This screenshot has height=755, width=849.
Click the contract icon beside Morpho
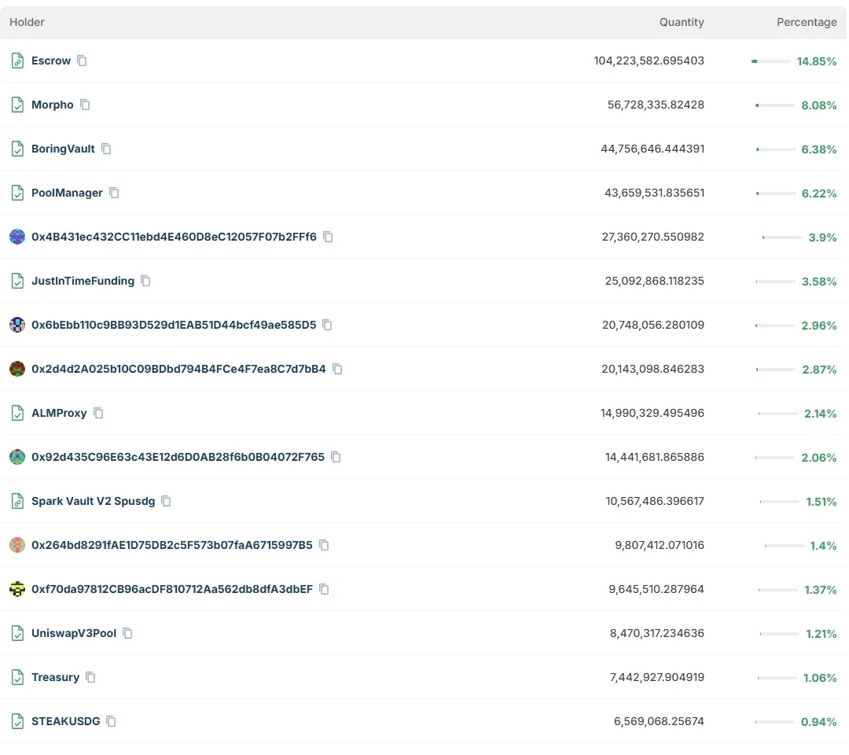(17, 105)
